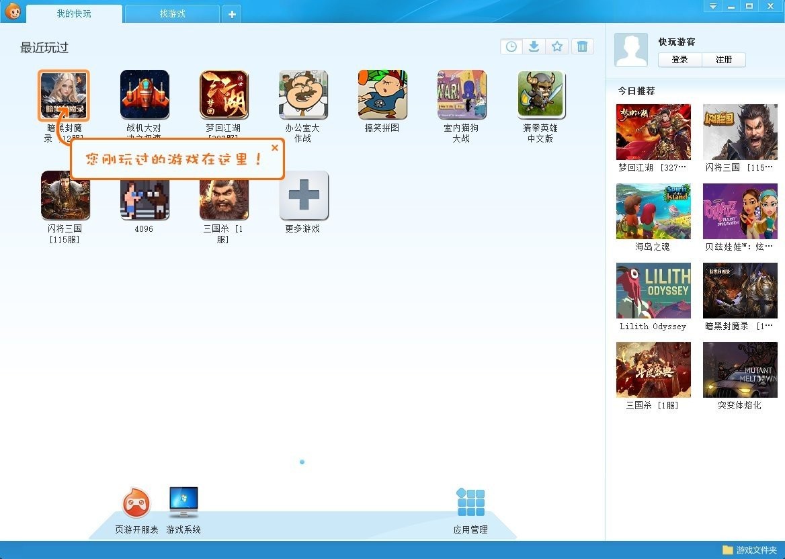Open recommended 闪将三国 thumbnail
785x559 pixels.
click(740, 132)
